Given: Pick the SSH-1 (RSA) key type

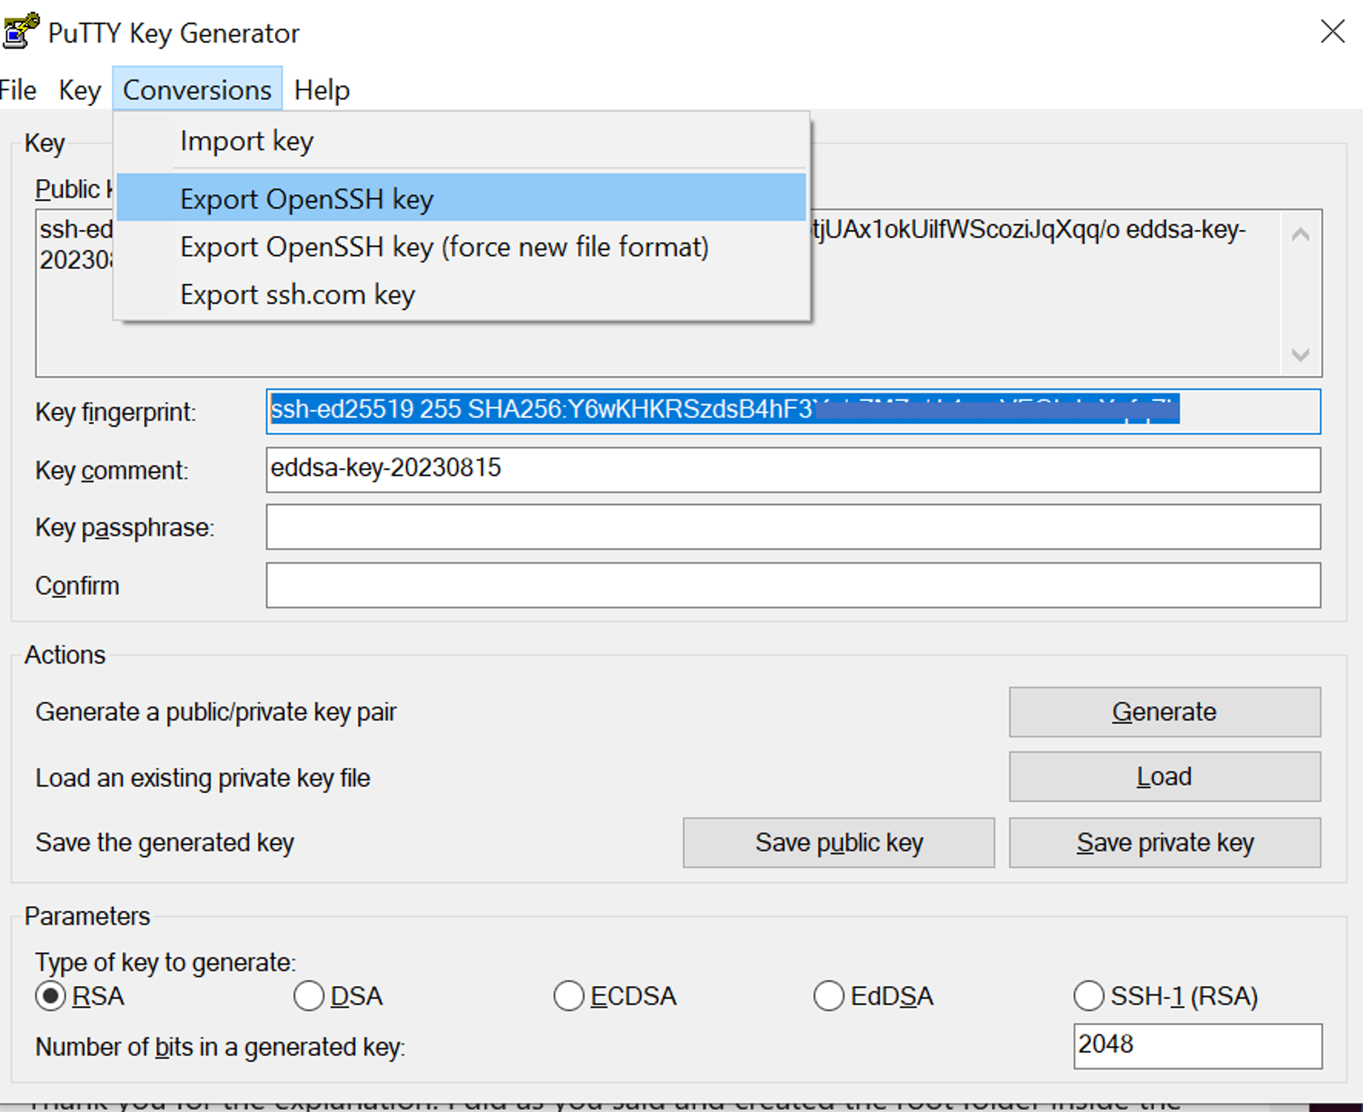Looking at the screenshot, I should 1089,996.
